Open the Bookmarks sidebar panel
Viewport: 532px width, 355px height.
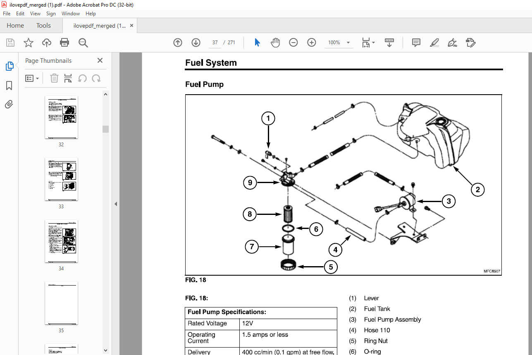point(9,86)
